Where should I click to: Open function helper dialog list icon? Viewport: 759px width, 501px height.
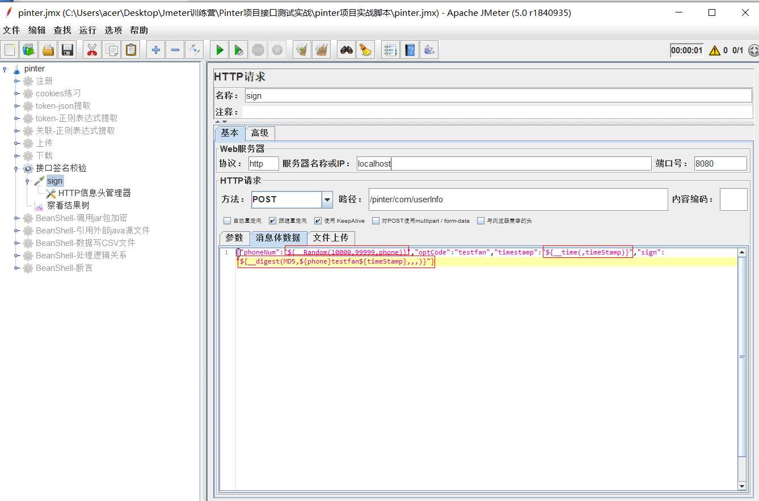pyautogui.click(x=390, y=50)
